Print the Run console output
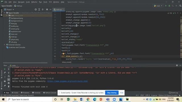Screen dimensions: 182x102 click(x=9, y=83)
